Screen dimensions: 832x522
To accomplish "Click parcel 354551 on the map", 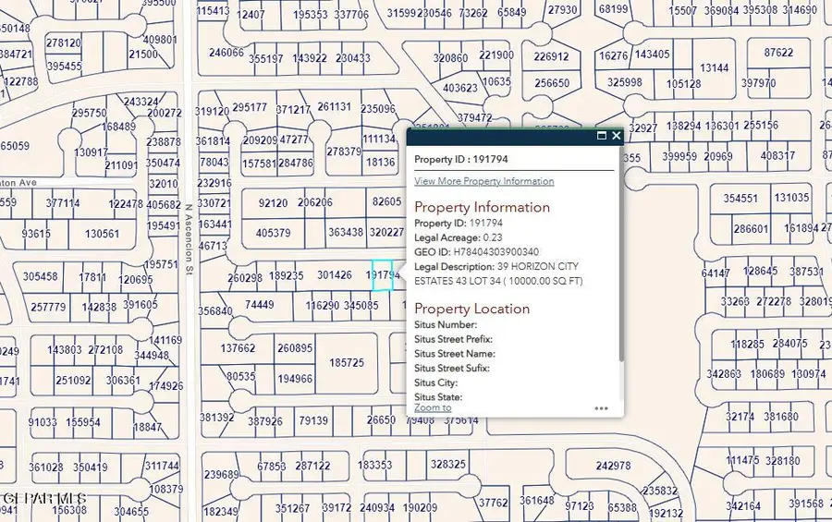I will click(x=740, y=199).
